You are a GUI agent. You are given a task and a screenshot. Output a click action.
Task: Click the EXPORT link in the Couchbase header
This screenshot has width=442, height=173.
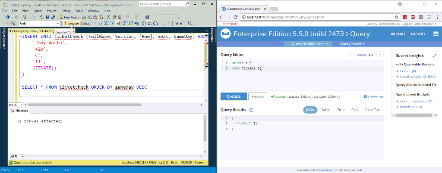(x=418, y=34)
